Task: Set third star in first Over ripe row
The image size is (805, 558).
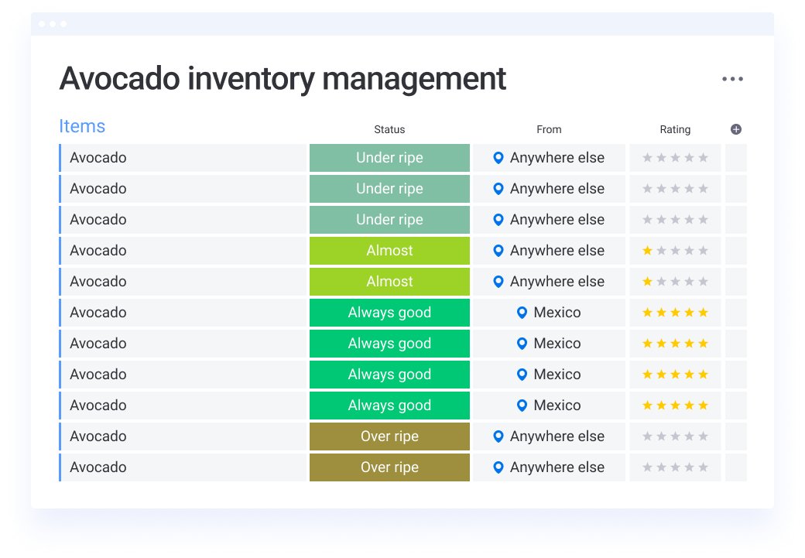Action: 675,436
